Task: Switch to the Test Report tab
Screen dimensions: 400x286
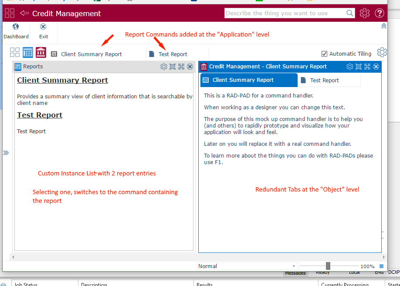Action: coord(329,80)
